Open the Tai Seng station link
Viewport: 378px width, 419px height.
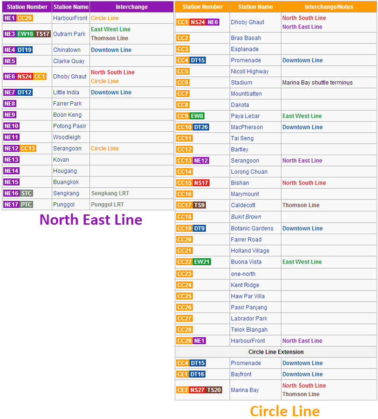click(242, 139)
